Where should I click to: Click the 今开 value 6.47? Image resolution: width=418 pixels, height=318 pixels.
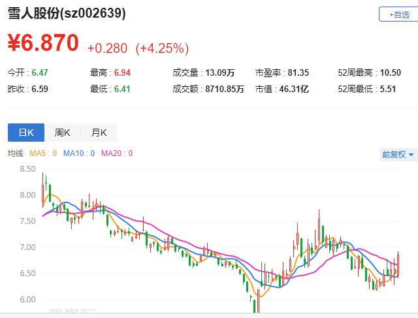click(x=40, y=72)
